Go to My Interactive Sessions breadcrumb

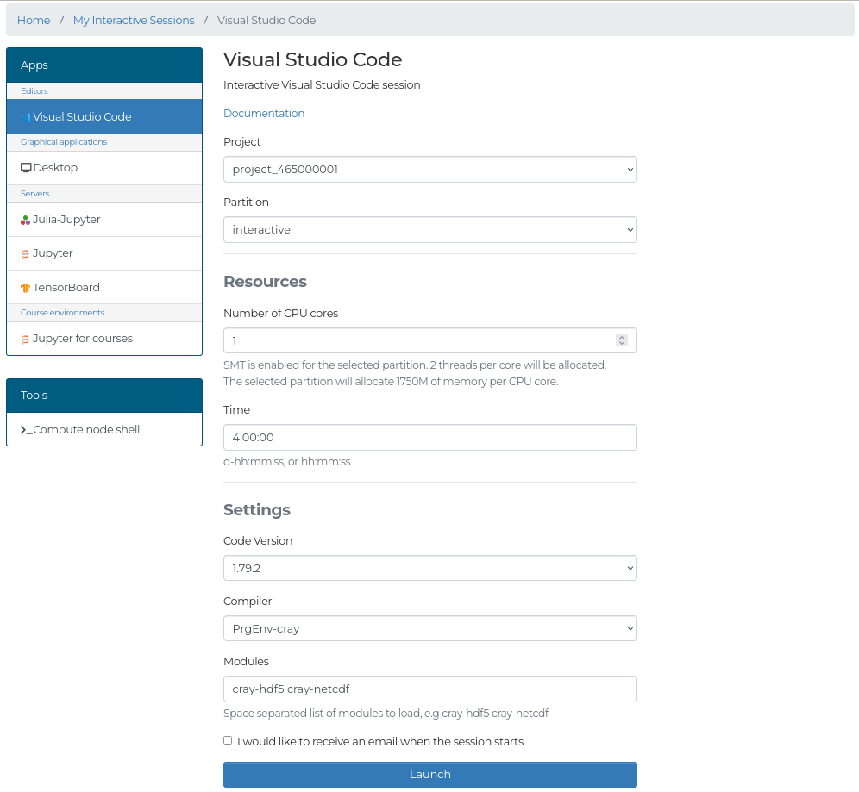tap(134, 20)
